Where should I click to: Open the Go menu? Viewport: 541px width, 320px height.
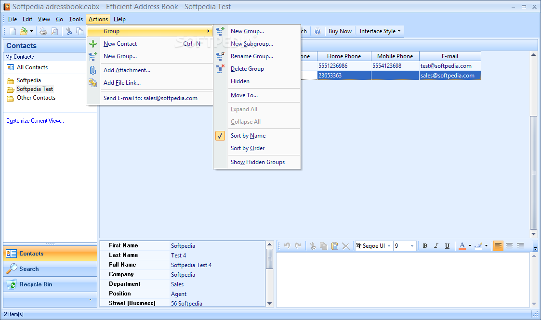click(x=59, y=19)
